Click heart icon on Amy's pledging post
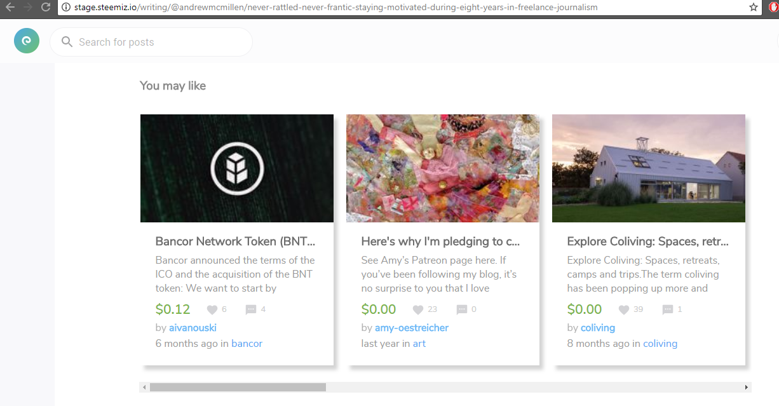The image size is (779, 406). pyautogui.click(x=417, y=309)
